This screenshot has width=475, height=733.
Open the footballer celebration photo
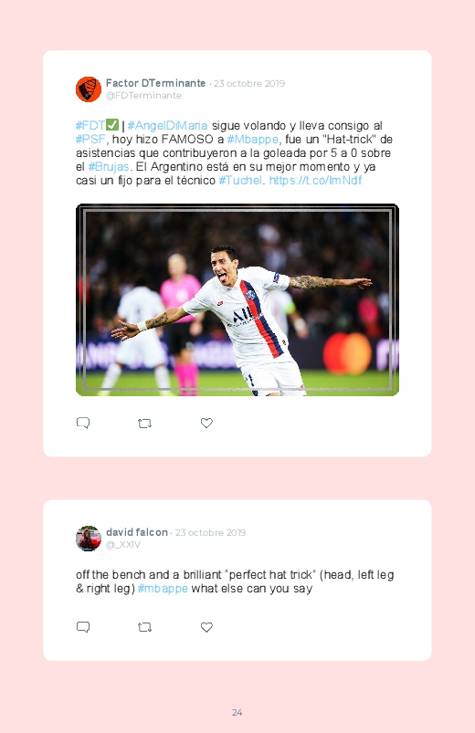pyautogui.click(x=237, y=299)
